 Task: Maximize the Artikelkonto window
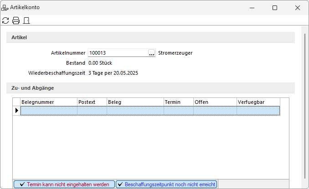[x=275, y=8]
